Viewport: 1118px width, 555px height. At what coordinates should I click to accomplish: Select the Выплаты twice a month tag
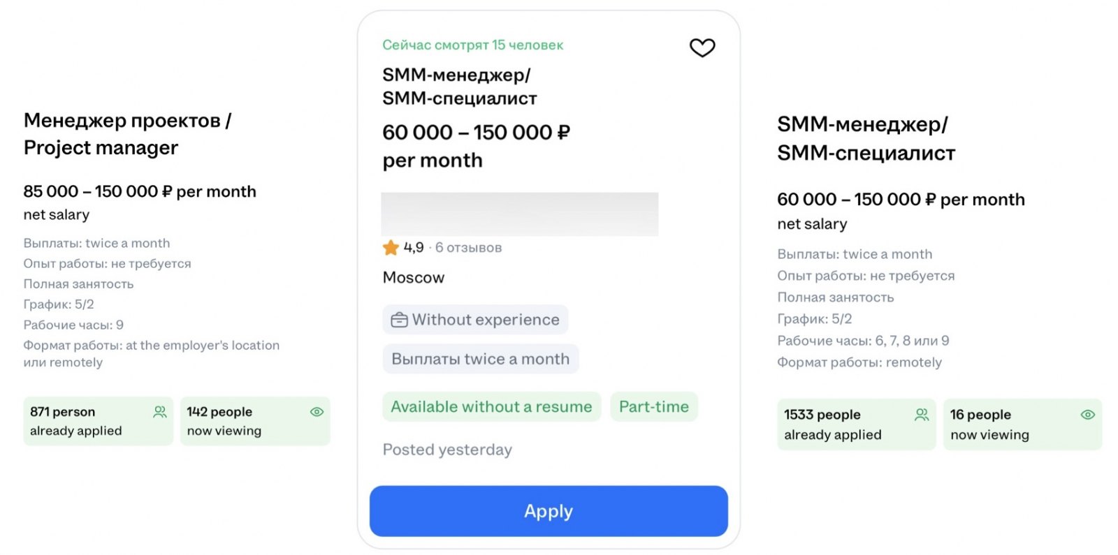[480, 359]
